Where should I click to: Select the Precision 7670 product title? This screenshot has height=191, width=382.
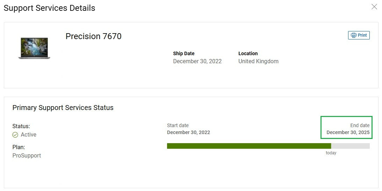coord(94,36)
